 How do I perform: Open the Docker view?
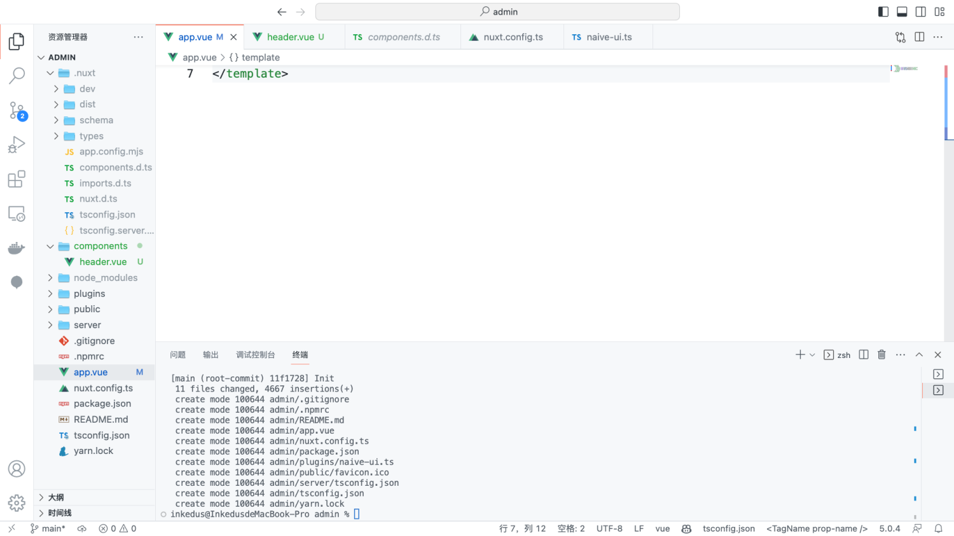click(17, 248)
